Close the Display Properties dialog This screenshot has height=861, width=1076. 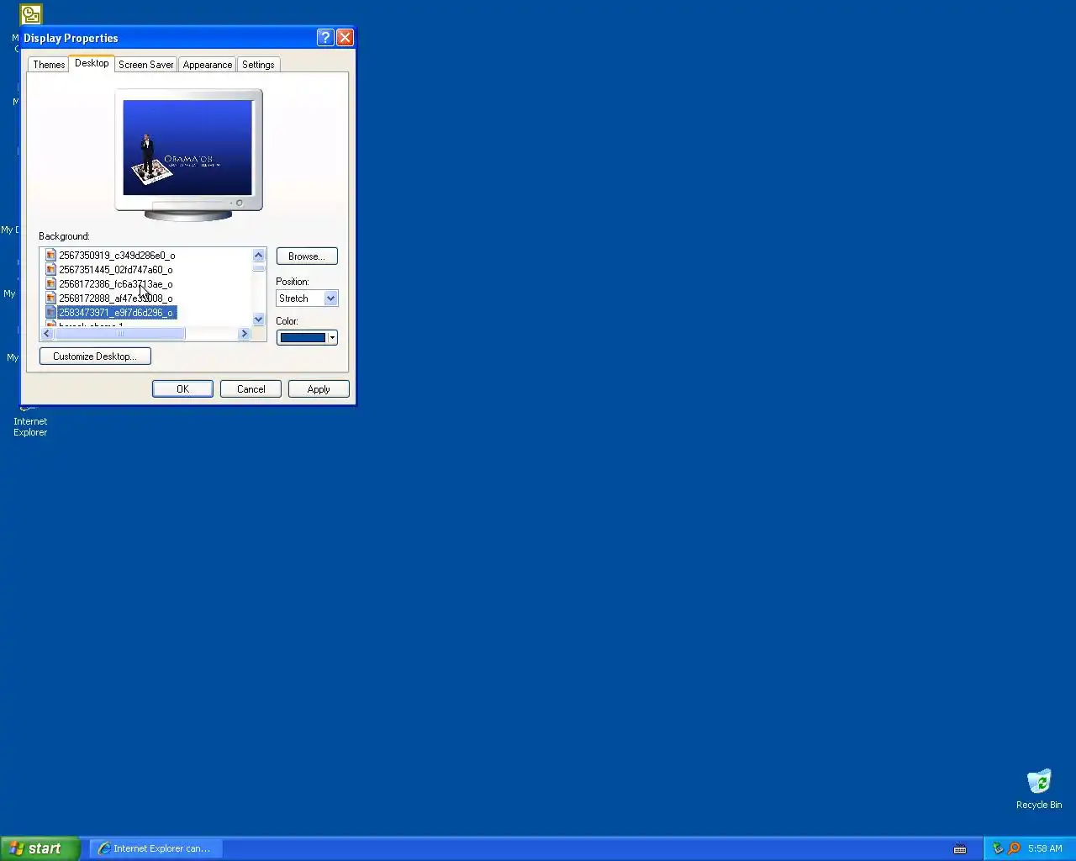[345, 38]
